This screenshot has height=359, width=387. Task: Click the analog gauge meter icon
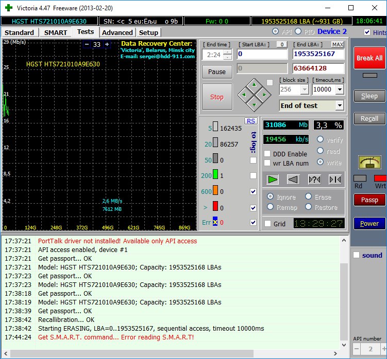369,163
